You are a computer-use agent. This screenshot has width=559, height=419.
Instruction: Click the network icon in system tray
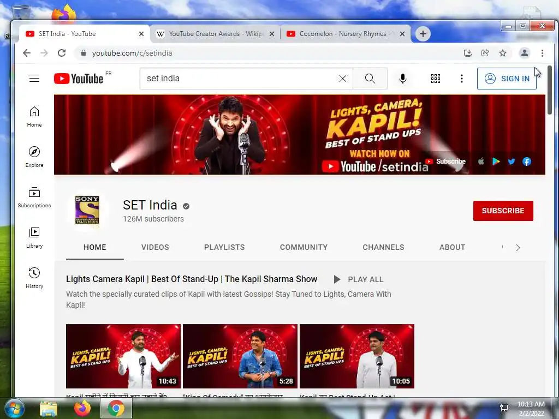504,408
